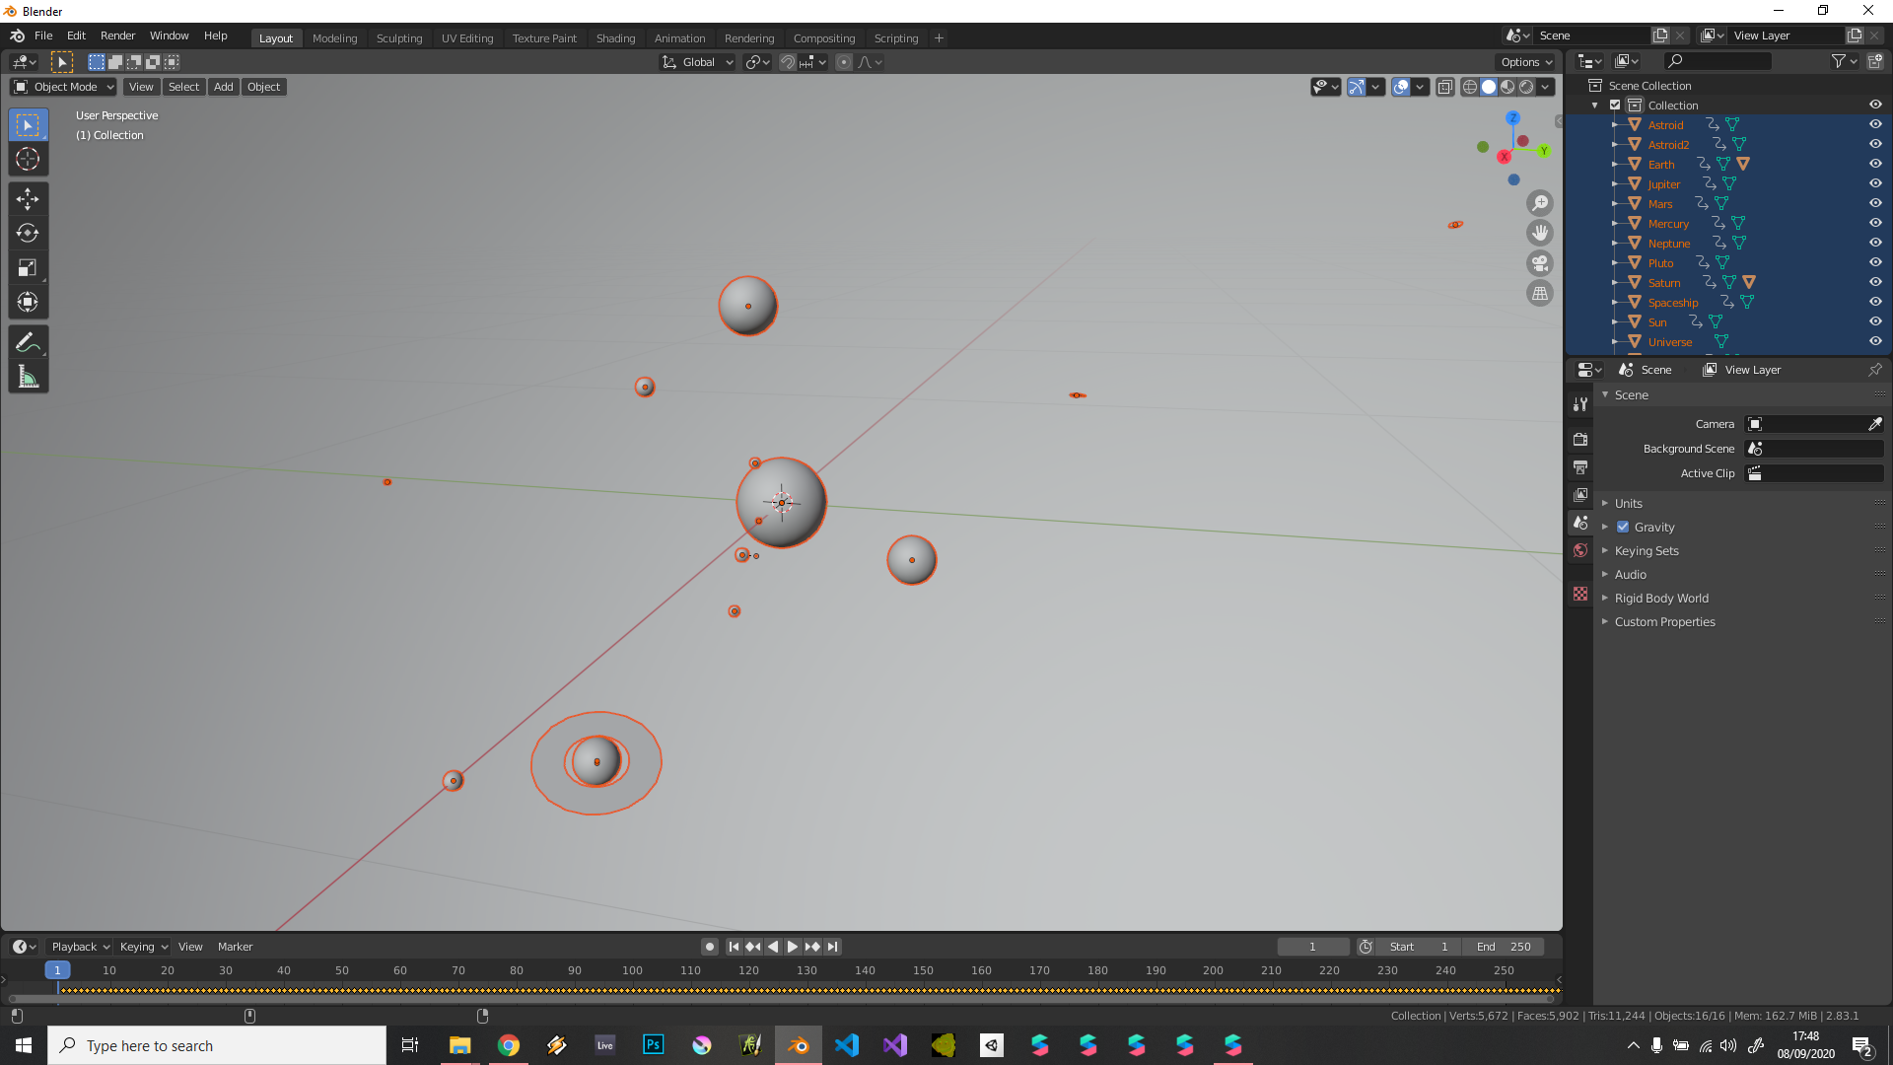Select the Rotate tool
Viewport: 1893px width, 1065px height.
tap(28, 234)
